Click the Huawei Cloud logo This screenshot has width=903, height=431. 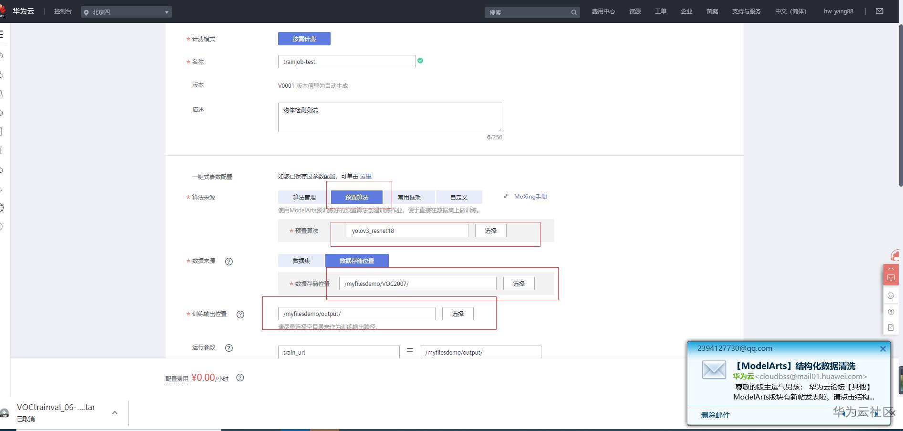pos(18,11)
